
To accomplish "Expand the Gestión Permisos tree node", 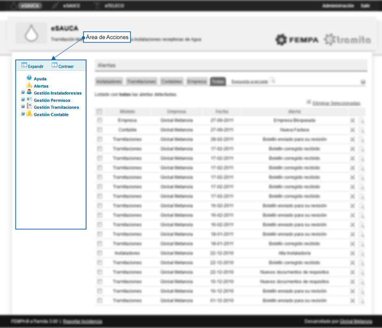I will [22, 100].
